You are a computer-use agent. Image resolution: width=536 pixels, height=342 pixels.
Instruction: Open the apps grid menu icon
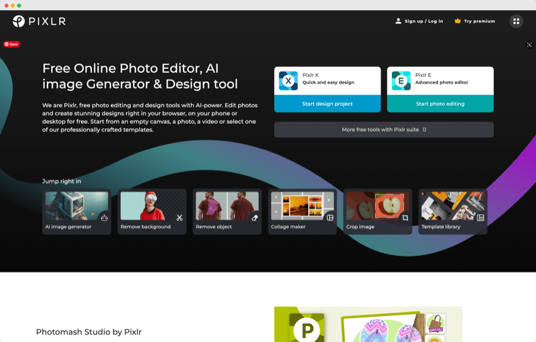click(516, 21)
